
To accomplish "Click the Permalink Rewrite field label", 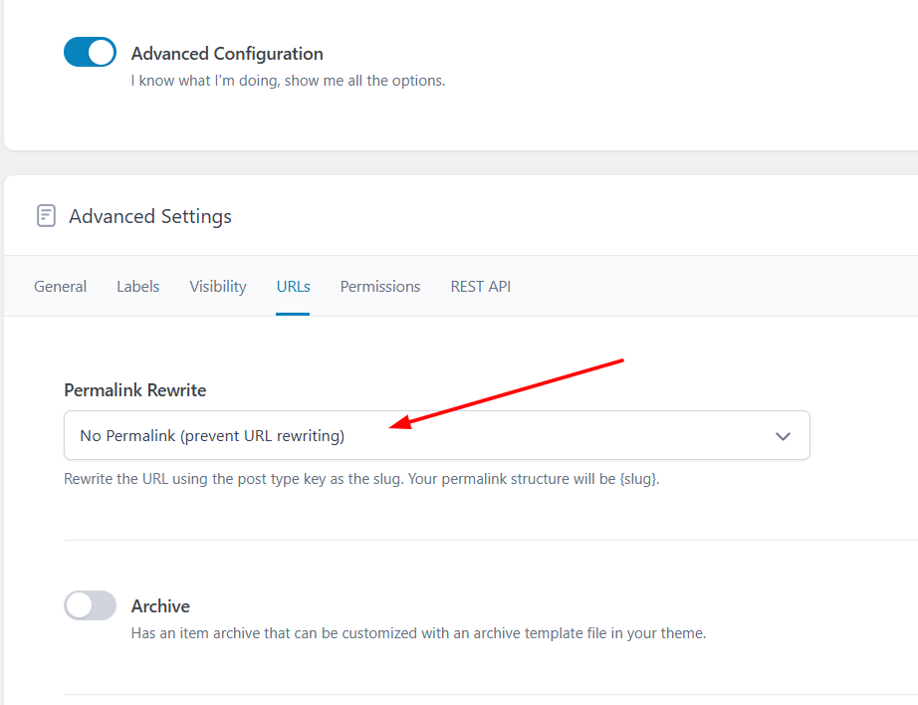I will (134, 390).
